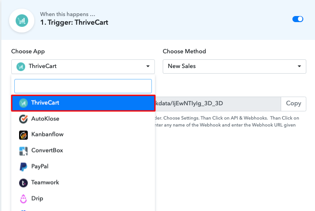315x211 pixels.
Task: Click the AutoKlose checkmark icon
Action: [x=23, y=119]
